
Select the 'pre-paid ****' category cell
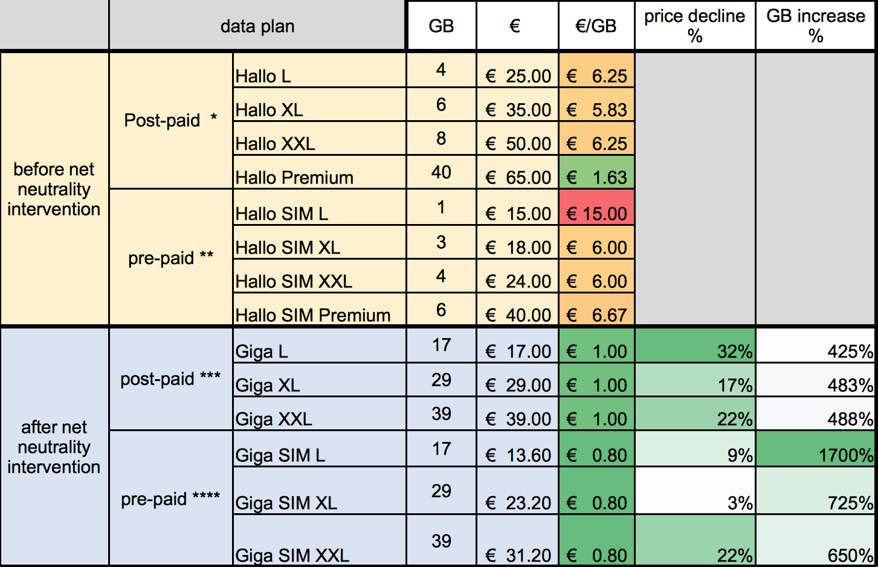click(171, 499)
